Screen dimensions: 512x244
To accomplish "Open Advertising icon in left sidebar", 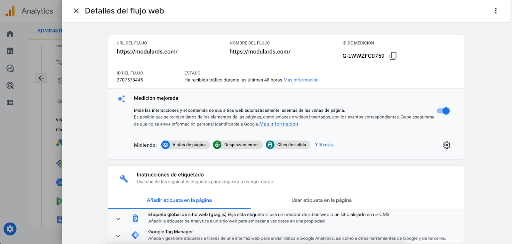I will coord(10,85).
